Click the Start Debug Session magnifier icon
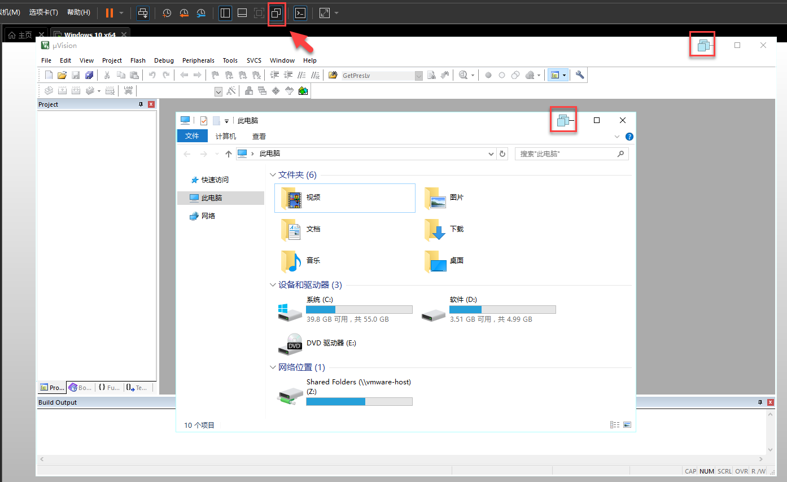 coord(463,75)
